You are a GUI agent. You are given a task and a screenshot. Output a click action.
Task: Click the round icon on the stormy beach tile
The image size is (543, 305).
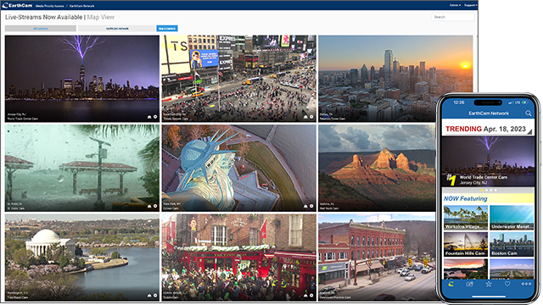[155, 206]
